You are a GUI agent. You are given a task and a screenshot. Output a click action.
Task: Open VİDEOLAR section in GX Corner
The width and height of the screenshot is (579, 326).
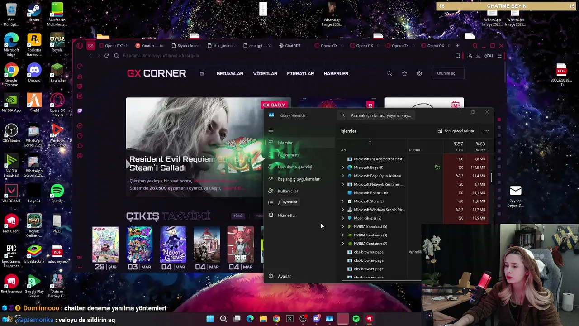[x=265, y=73]
